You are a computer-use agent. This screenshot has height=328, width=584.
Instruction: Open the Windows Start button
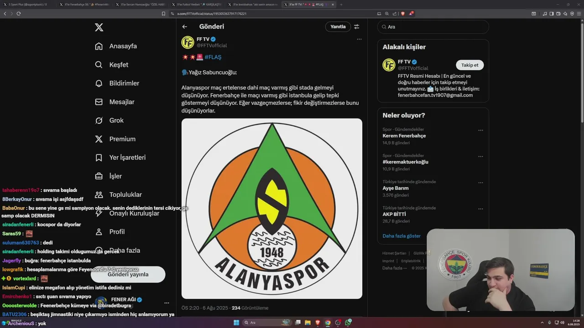(236, 323)
